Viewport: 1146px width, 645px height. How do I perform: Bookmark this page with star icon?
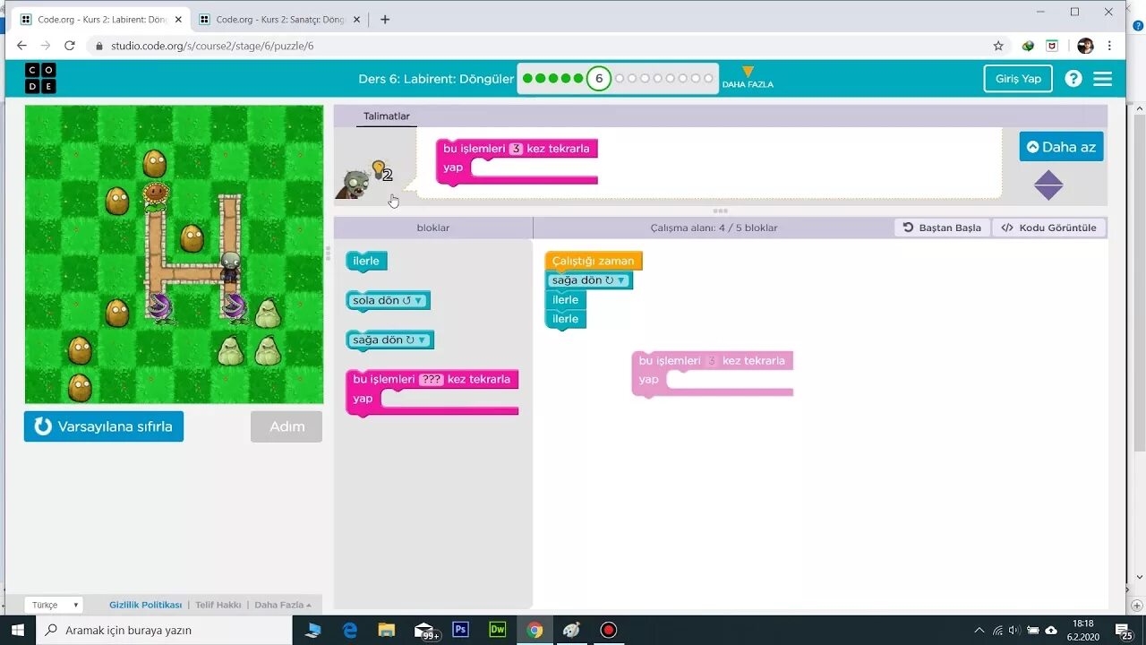pos(998,46)
